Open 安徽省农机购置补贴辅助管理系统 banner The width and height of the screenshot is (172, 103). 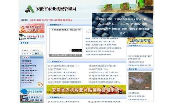pos(86,90)
